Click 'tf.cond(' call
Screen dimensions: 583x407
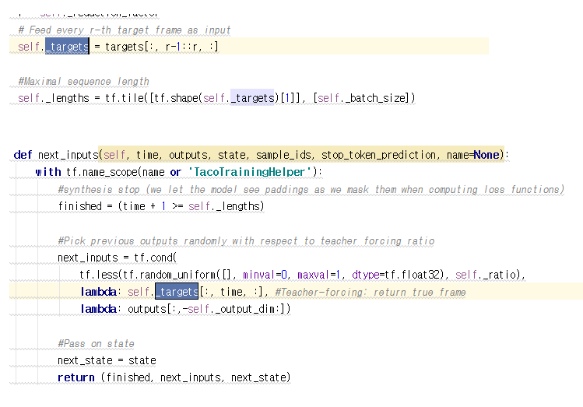156,258
